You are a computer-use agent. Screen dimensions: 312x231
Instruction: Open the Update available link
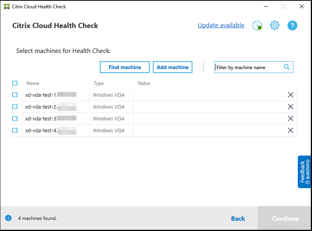[x=221, y=25]
